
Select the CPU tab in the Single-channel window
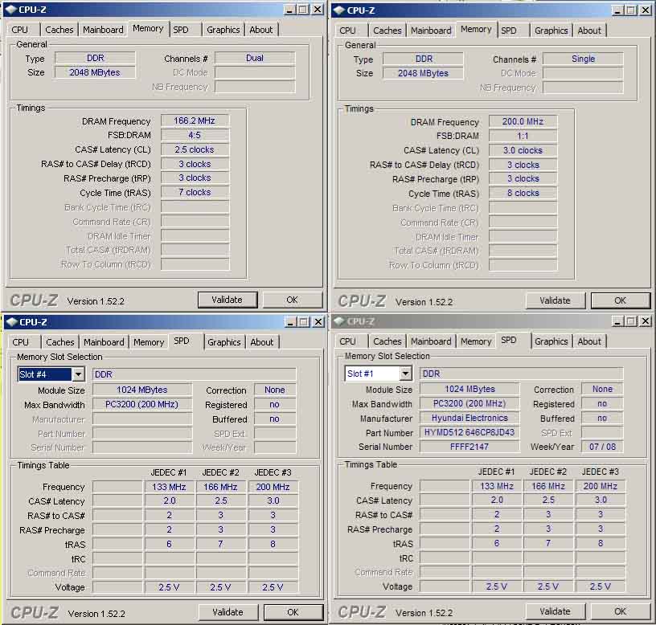pyautogui.click(x=348, y=31)
